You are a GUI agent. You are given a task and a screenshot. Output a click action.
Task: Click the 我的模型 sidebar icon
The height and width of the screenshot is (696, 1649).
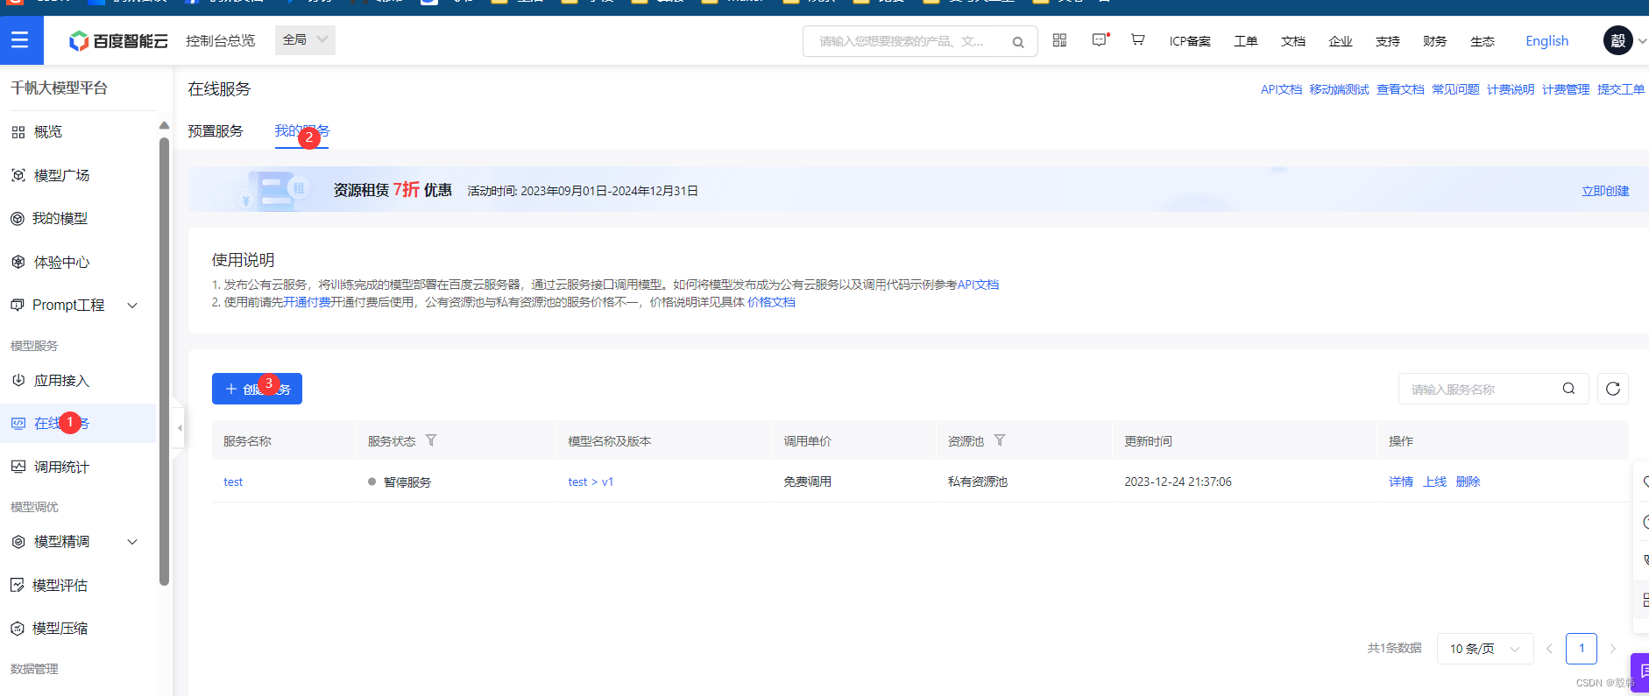point(18,219)
